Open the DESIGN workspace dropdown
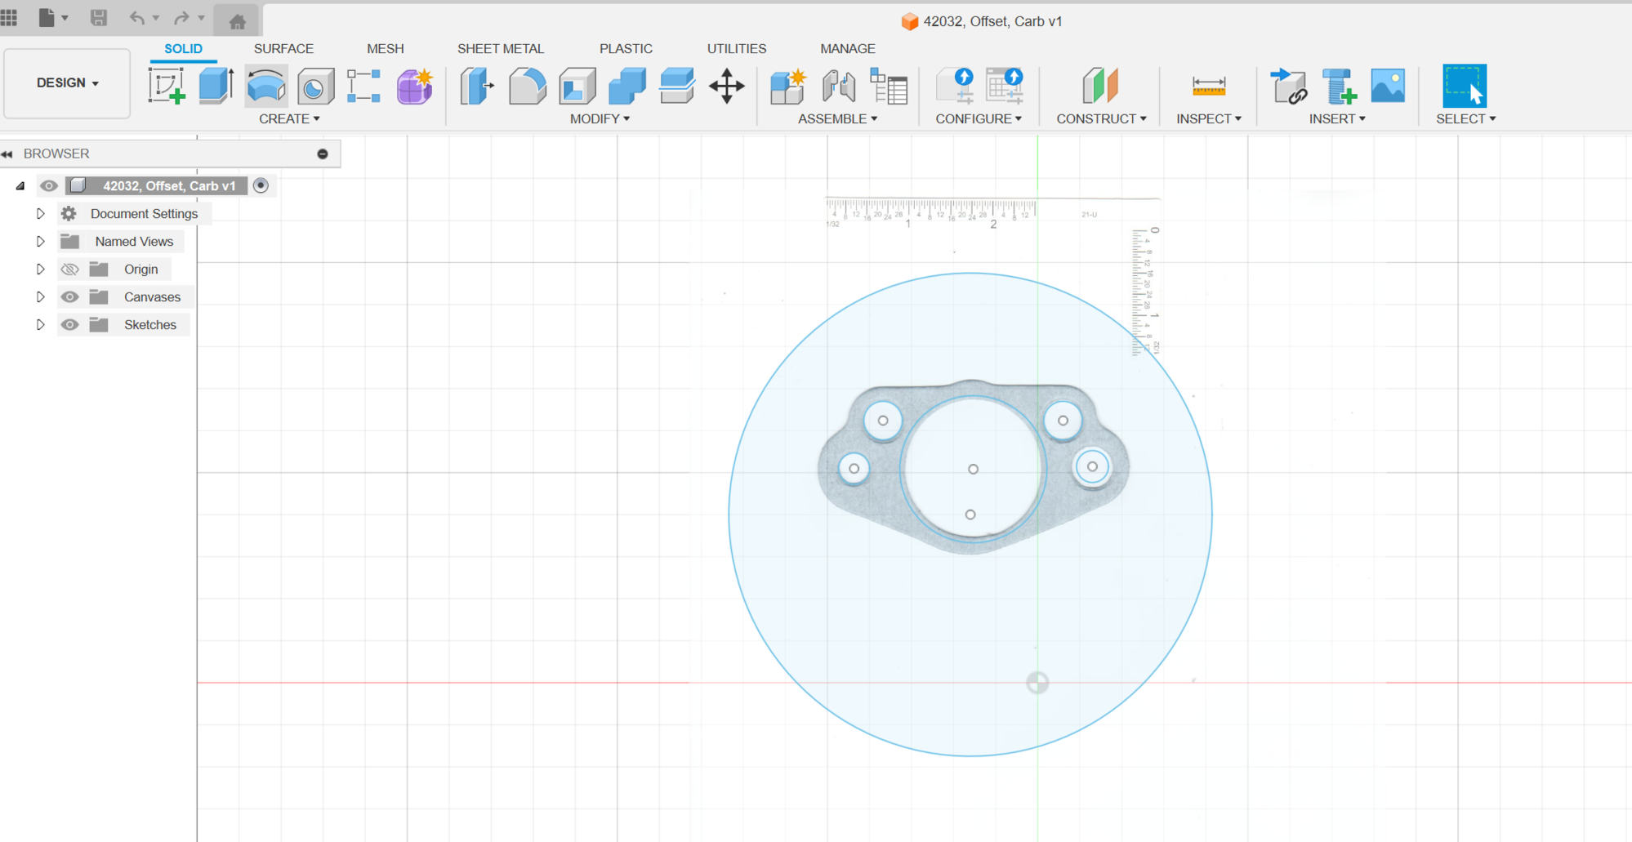1632x842 pixels. (67, 83)
